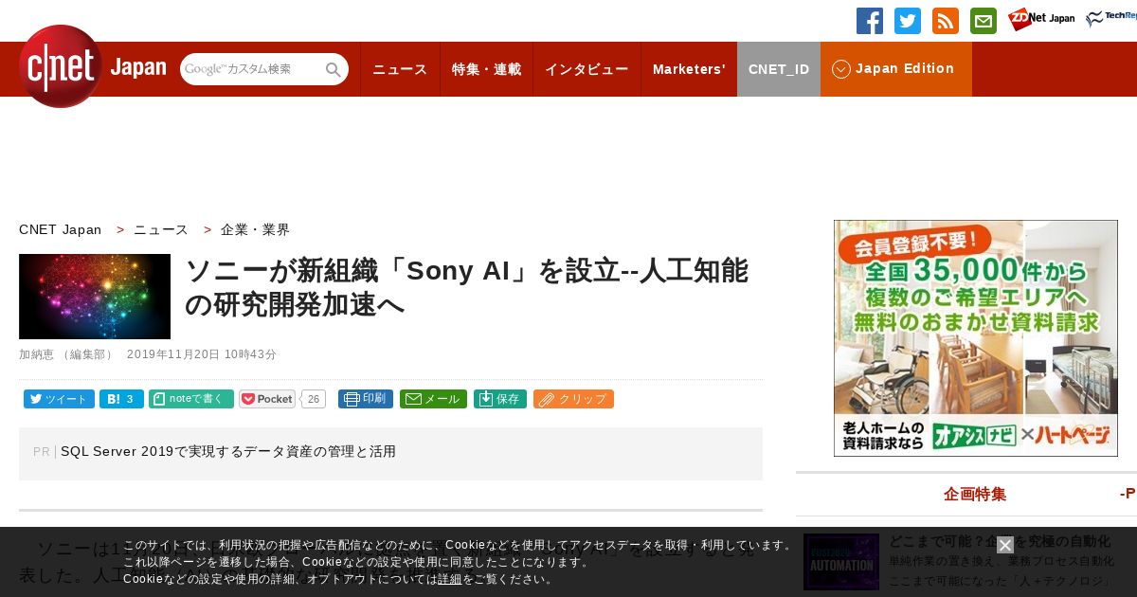Print article with 印刷 button

click(366, 399)
